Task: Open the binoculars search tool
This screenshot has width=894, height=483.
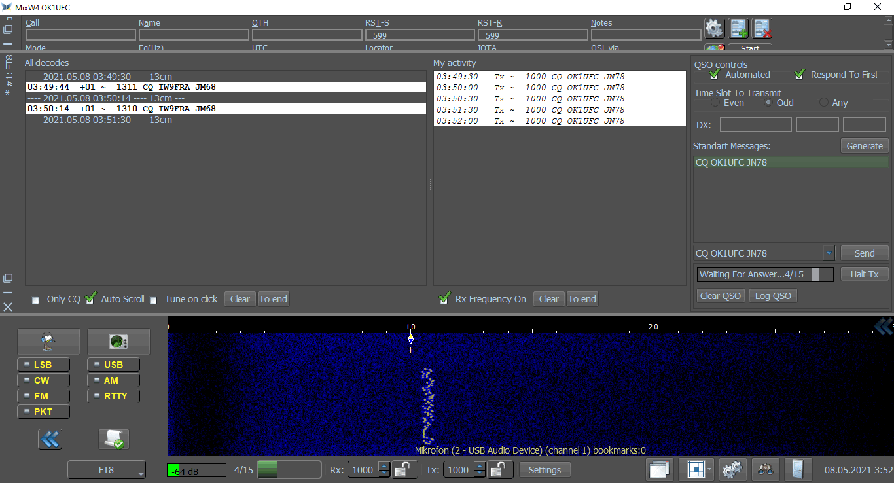Action: tap(766, 469)
